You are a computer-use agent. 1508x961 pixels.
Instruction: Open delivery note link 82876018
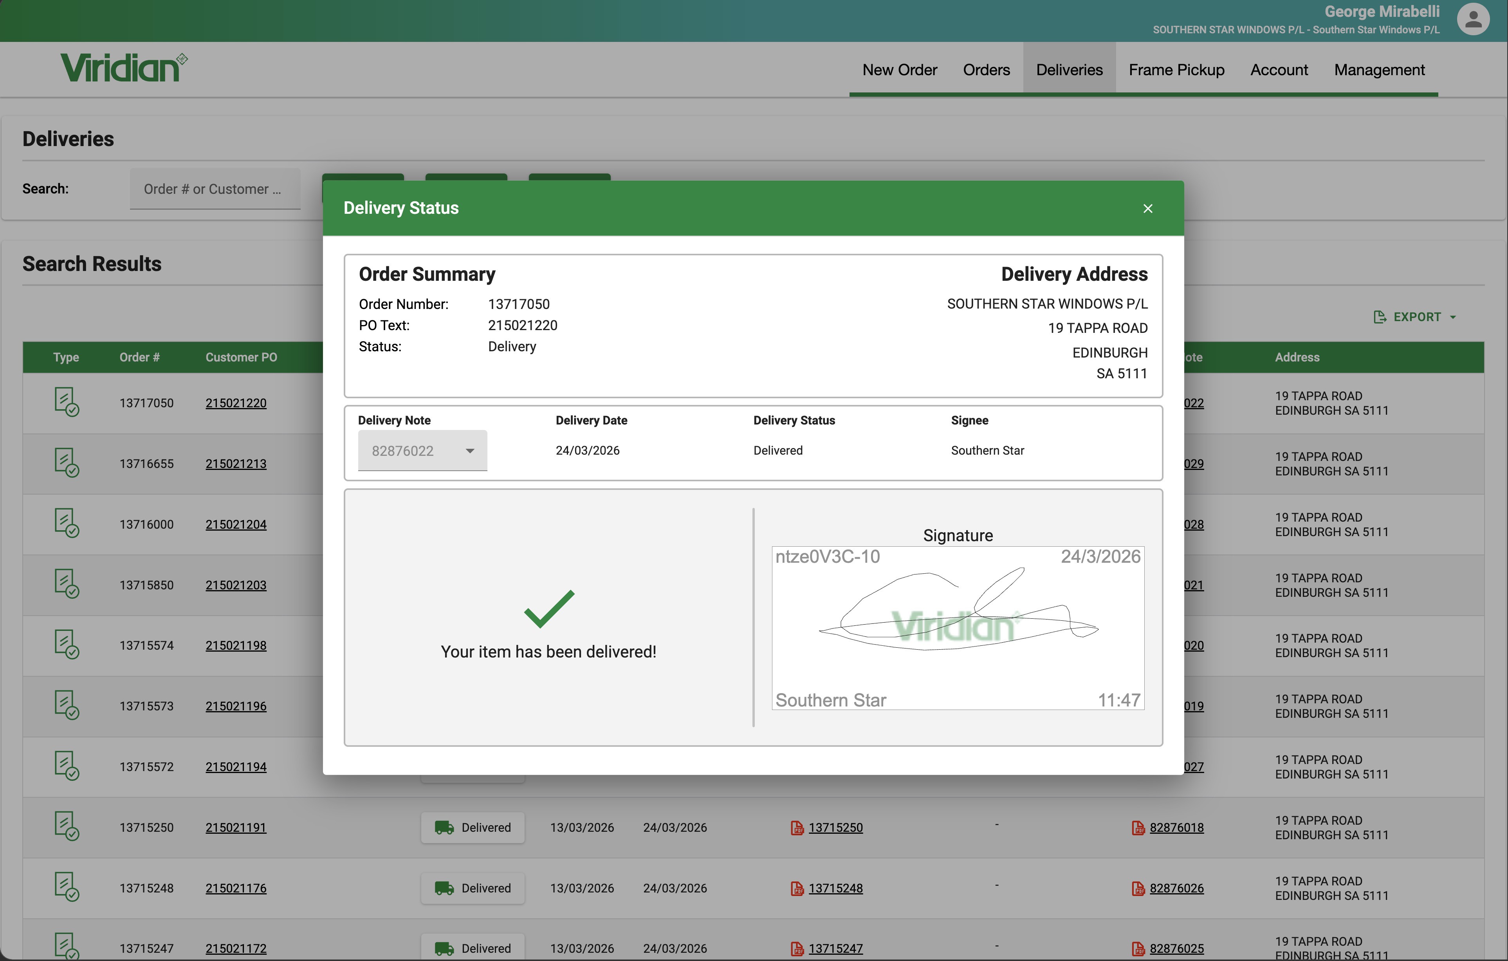click(1177, 827)
